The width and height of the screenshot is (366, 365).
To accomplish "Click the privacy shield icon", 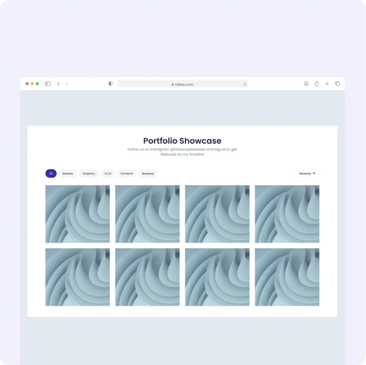I will click(111, 84).
